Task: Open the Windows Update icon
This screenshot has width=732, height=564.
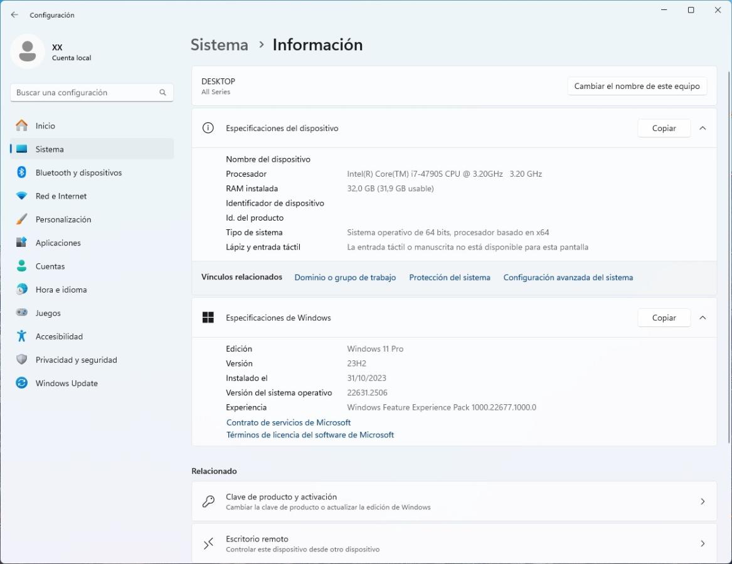Action: [22, 383]
